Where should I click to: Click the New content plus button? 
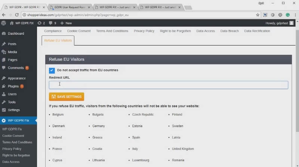[x=66, y=23]
